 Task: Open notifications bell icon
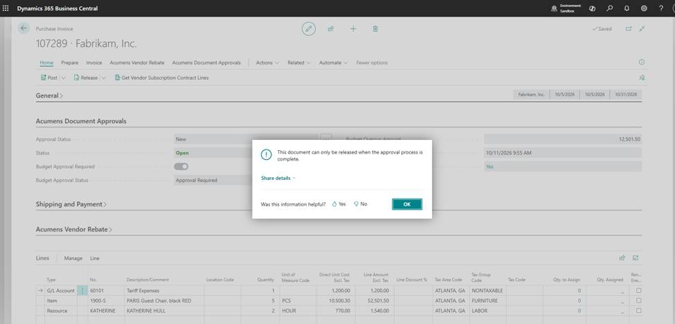(x=627, y=8)
